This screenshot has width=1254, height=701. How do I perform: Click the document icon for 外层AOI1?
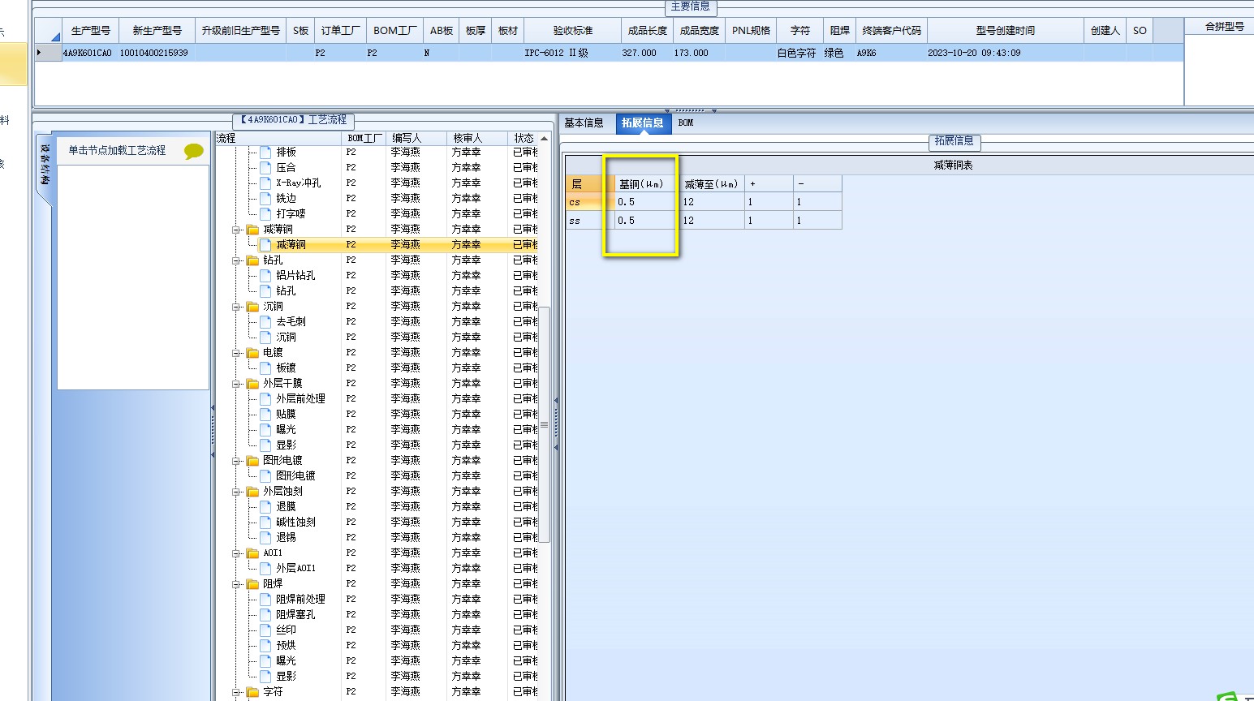(x=265, y=568)
